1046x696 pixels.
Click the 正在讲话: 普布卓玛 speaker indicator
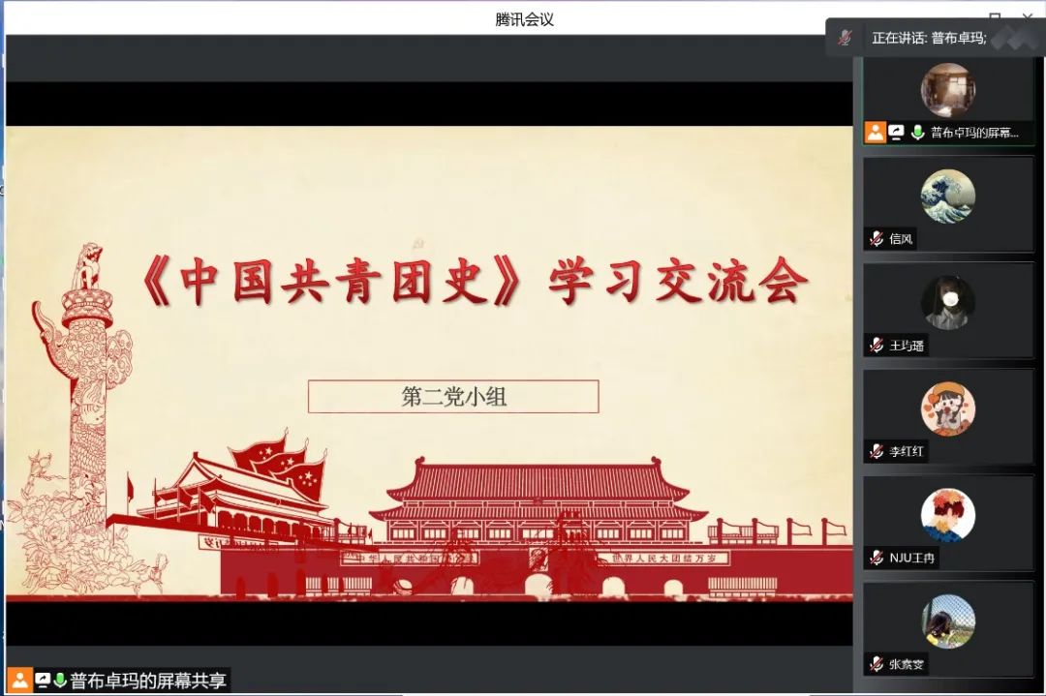(x=928, y=38)
